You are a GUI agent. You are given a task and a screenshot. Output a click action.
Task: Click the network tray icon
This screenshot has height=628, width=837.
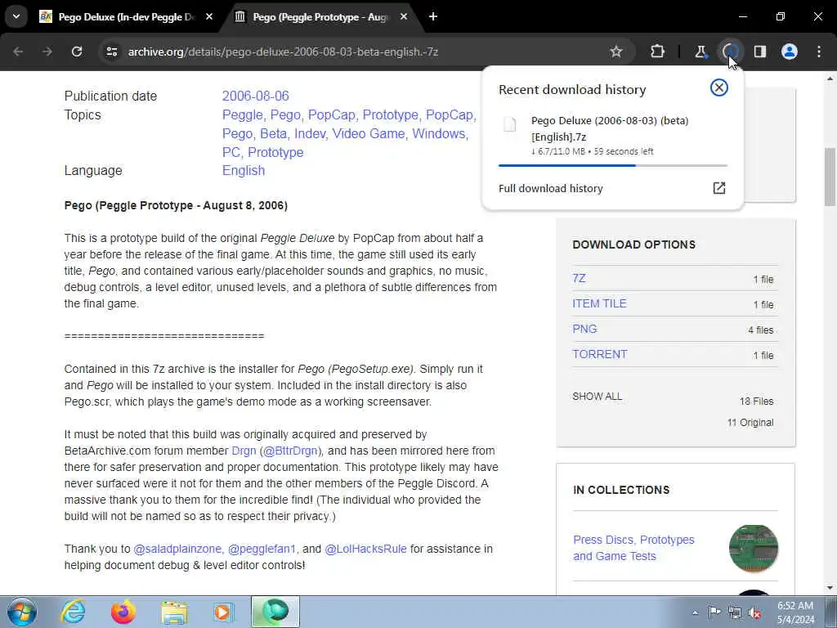pyautogui.click(x=735, y=612)
